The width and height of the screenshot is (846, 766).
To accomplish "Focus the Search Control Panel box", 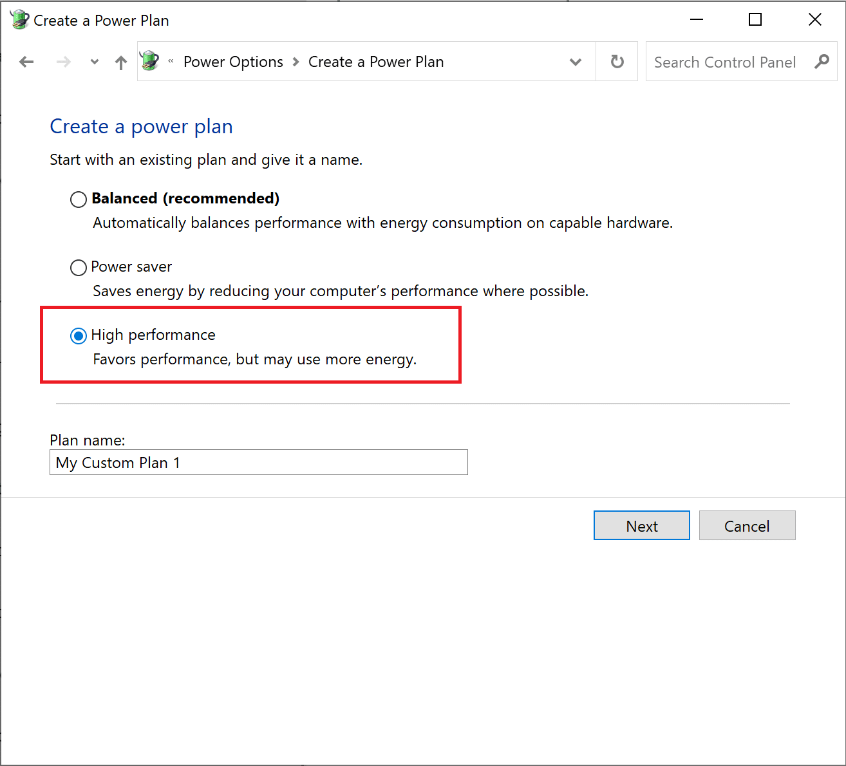I will pyautogui.click(x=724, y=62).
